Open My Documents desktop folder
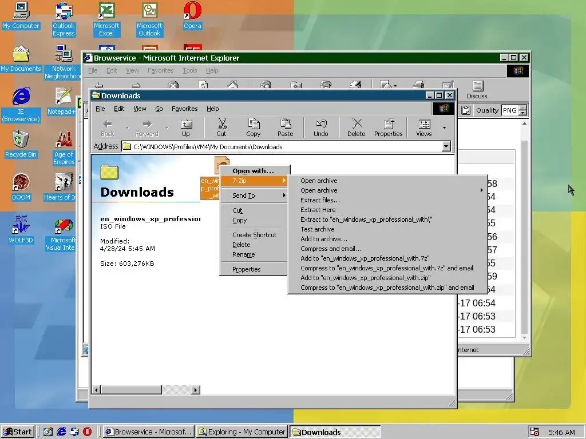Screen dimensions: 586x439 pyautogui.click(x=21, y=59)
